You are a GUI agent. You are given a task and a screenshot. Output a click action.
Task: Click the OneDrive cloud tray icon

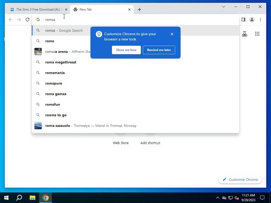224,198
